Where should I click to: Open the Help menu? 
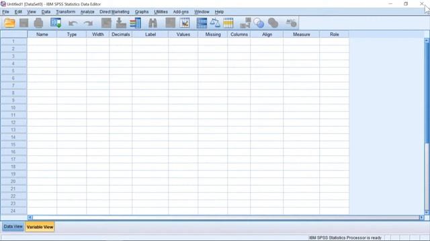point(219,12)
